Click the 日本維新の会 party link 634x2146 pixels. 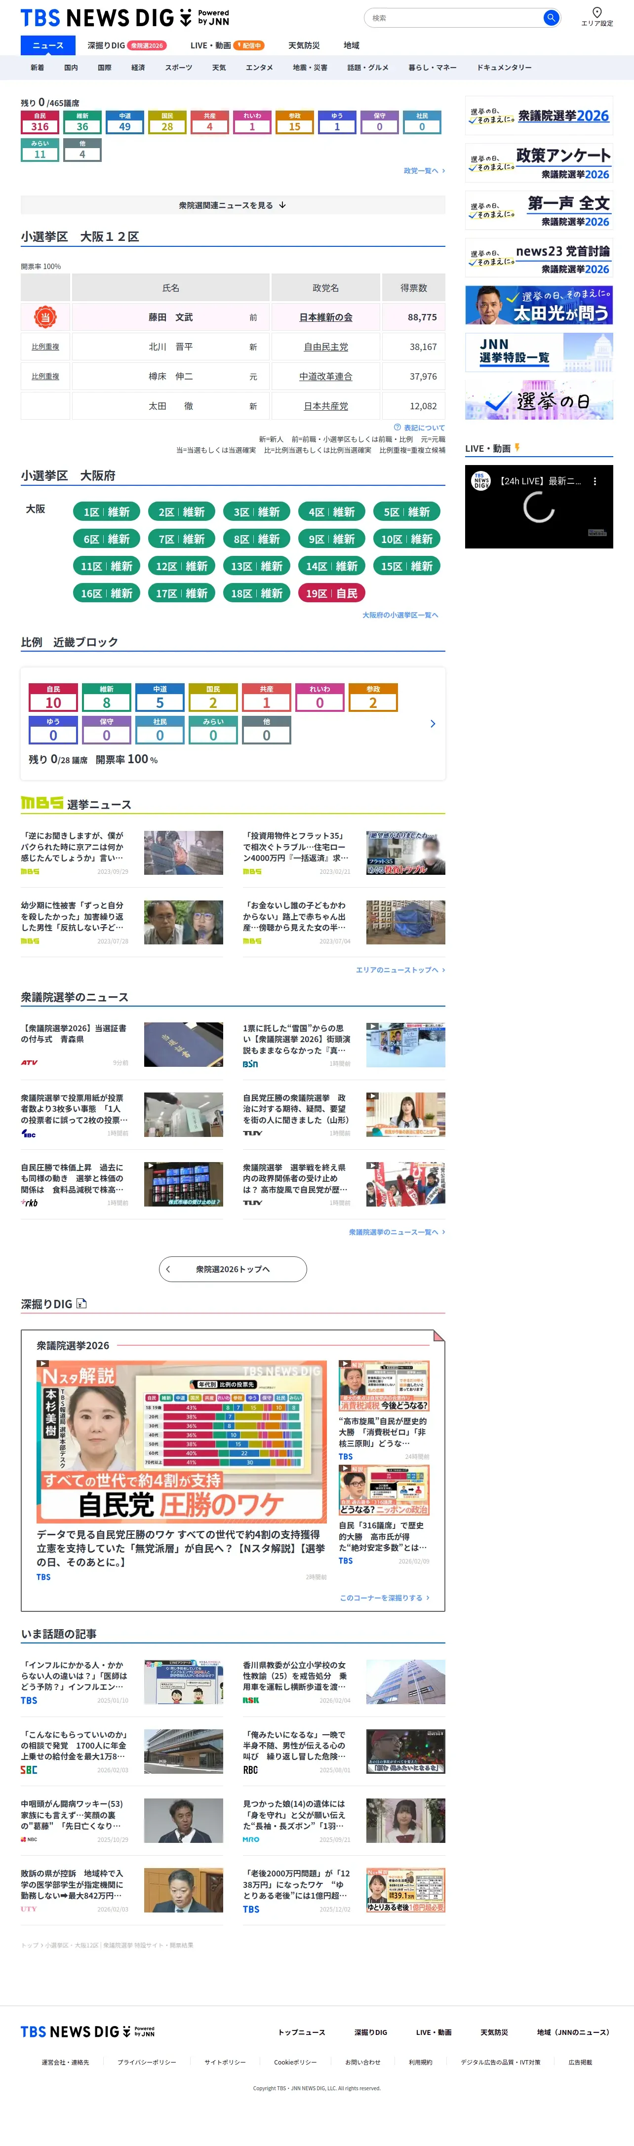click(x=326, y=317)
